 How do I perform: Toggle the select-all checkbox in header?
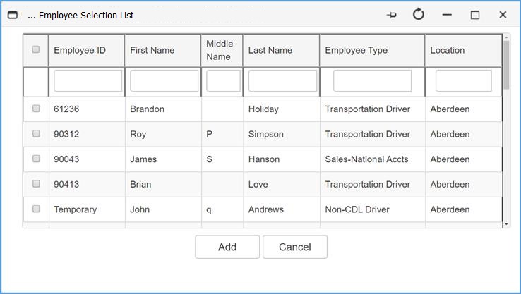(x=36, y=49)
